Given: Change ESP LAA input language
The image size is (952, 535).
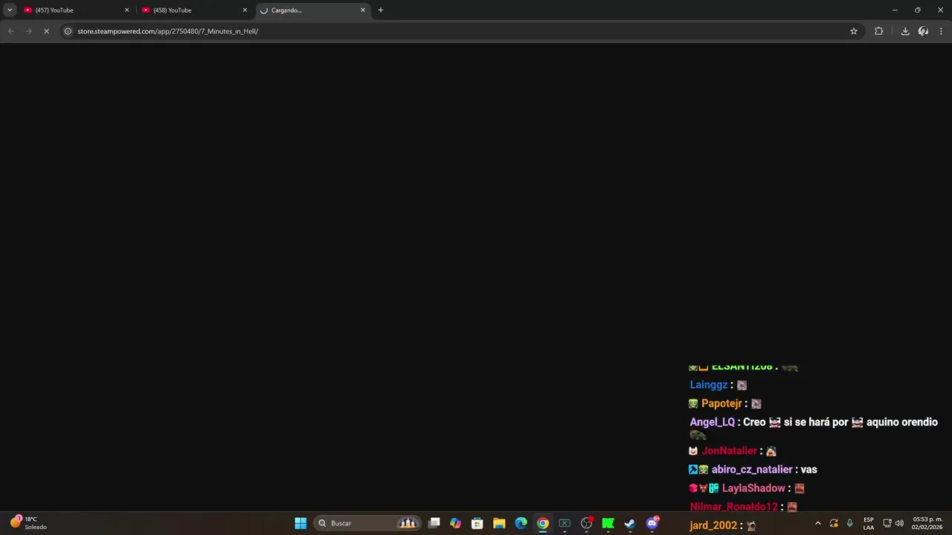Looking at the screenshot, I should 869,523.
